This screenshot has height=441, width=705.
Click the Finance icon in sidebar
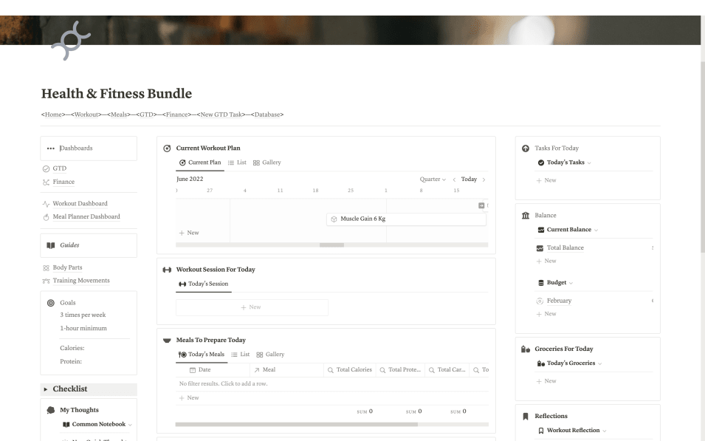(x=46, y=182)
